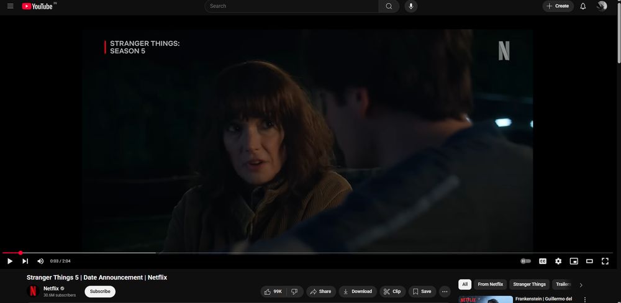Switch to miniplayer
621x303 pixels.
(574, 261)
